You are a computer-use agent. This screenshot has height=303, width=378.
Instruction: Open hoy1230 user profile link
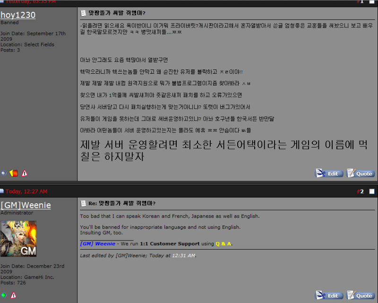click(18, 15)
